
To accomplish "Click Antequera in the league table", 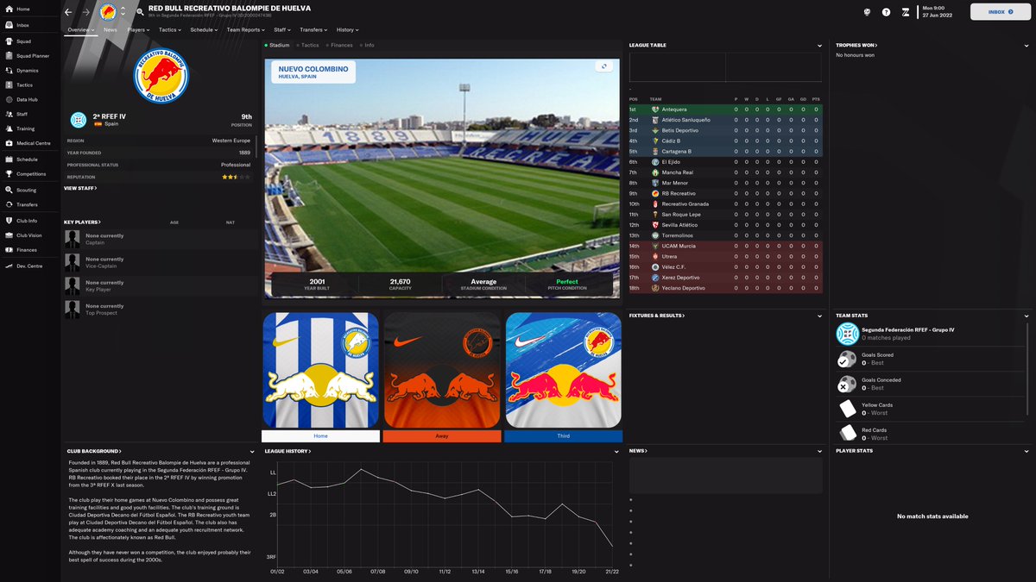I will tap(674, 110).
